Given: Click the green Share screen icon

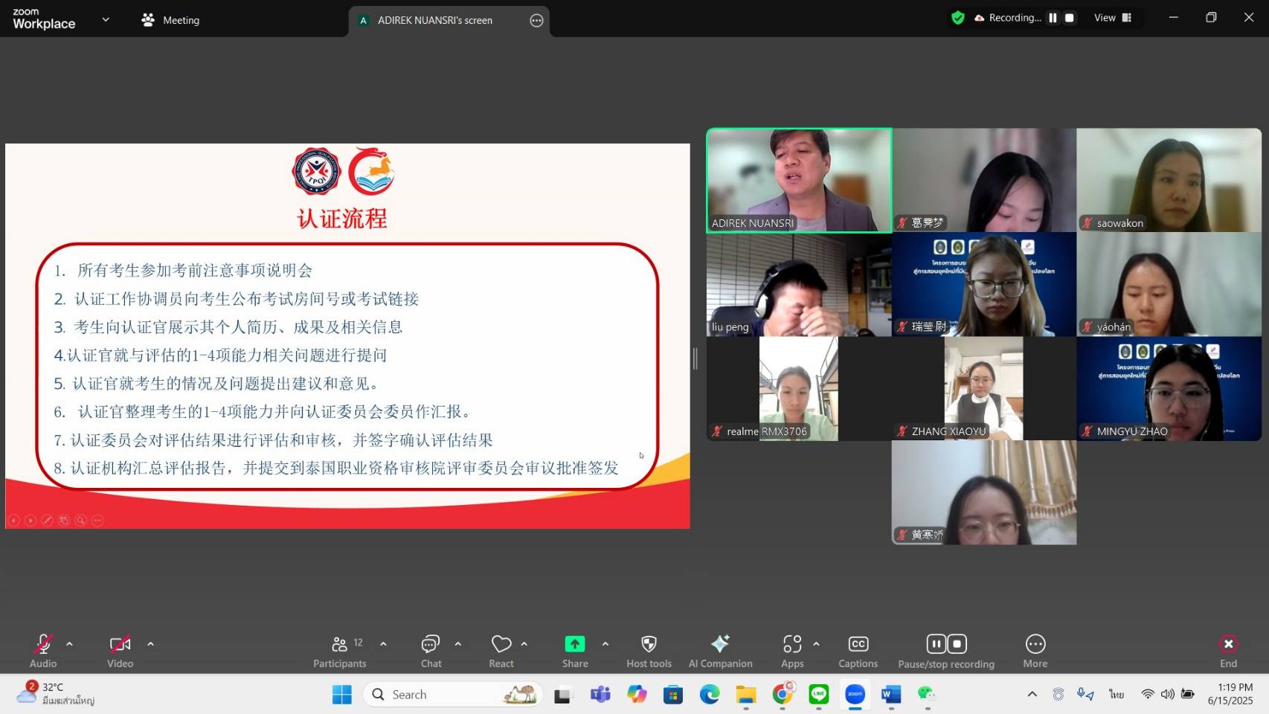Looking at the screenshot, I should click(574, 644).
